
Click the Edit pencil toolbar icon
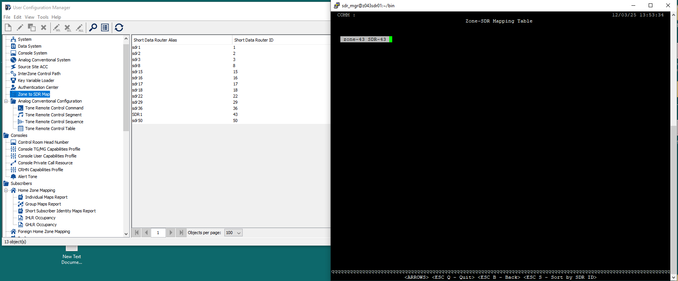[x=20, y=27]
